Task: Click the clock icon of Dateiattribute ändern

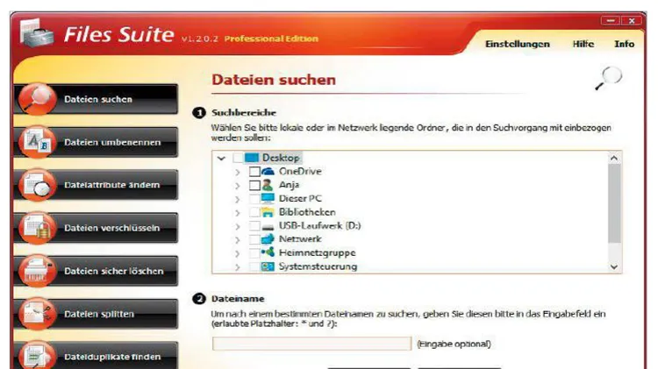Action: 37,185
